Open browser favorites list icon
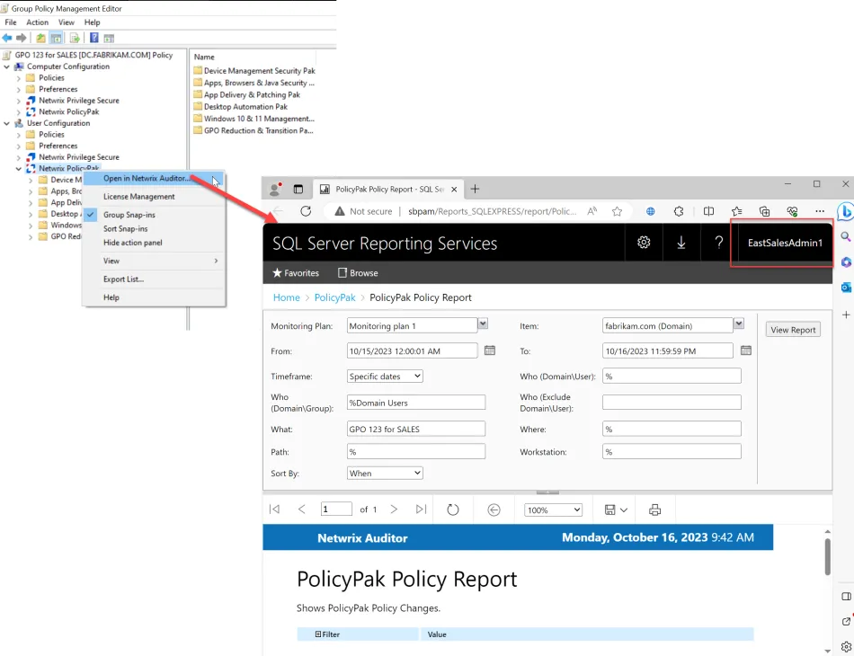The width and height of the screenshot is (854, 656). tap(736, 211)
